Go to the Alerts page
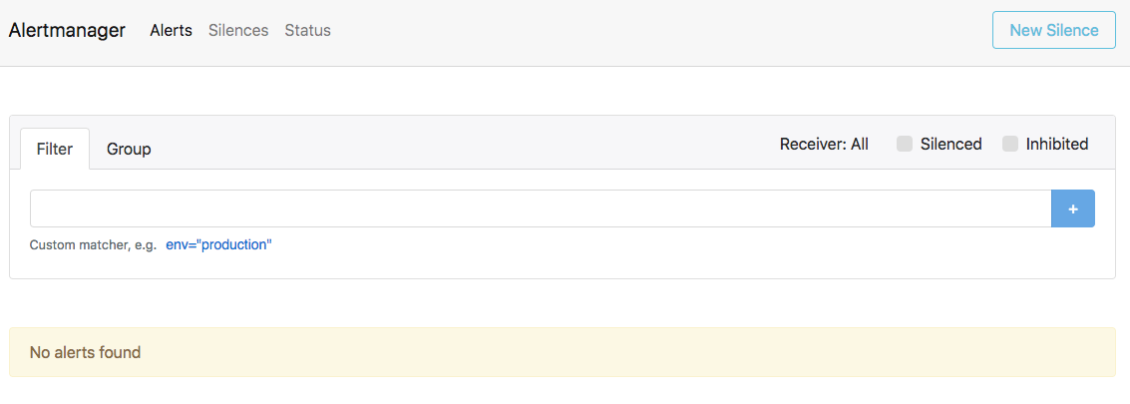Screen dimensions: 1130x404 click(171, 30)
